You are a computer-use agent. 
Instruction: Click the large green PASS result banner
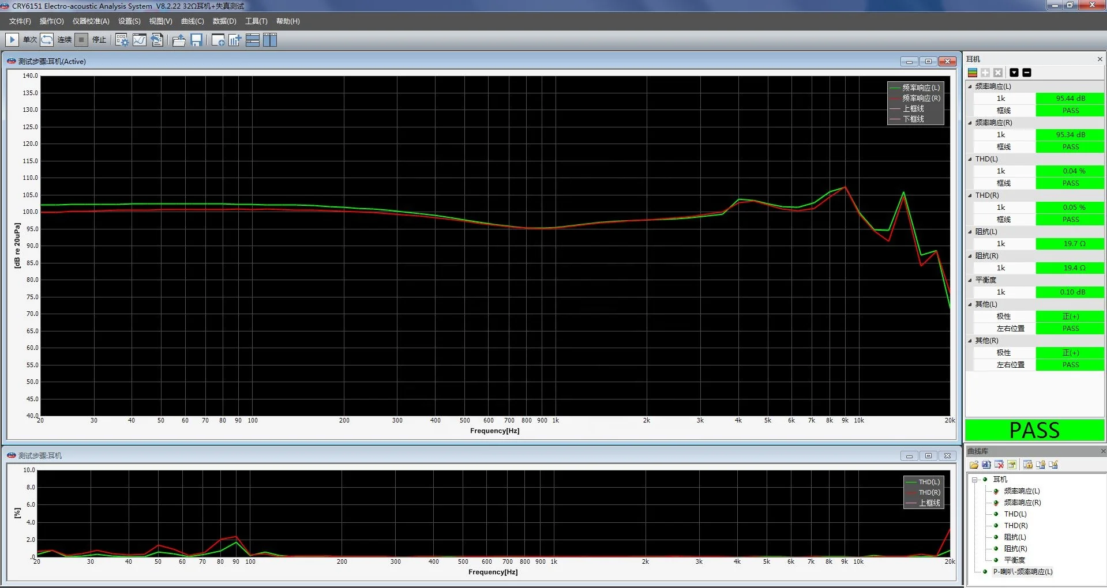tap(1034, 430)
